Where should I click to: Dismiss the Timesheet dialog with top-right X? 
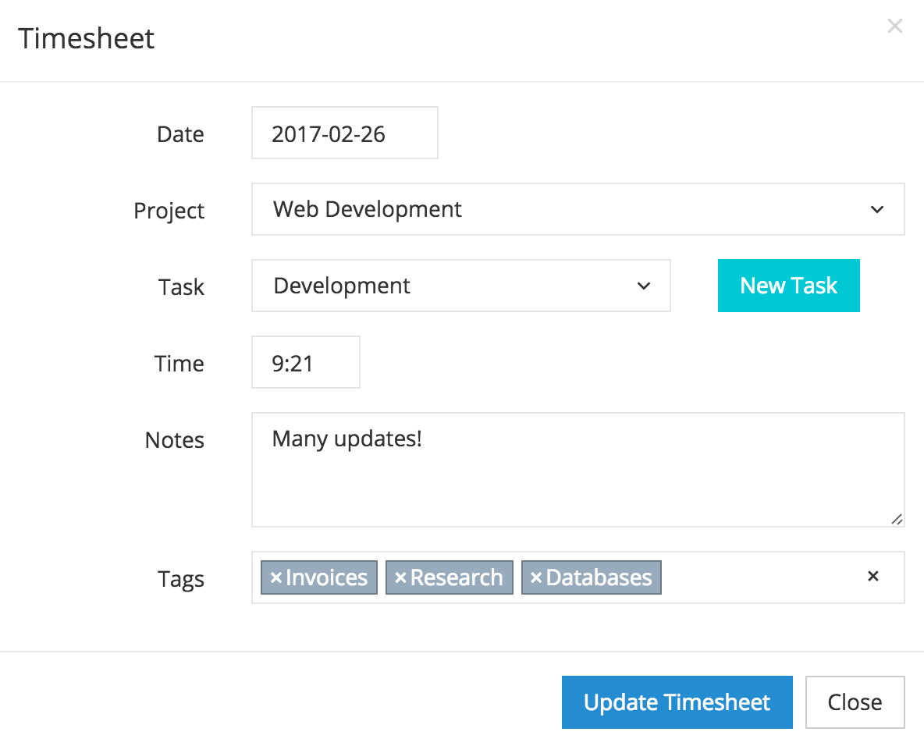[895, 27]
